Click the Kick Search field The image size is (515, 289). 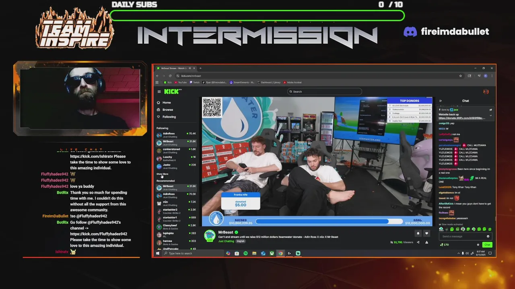(x=325, y=92)
